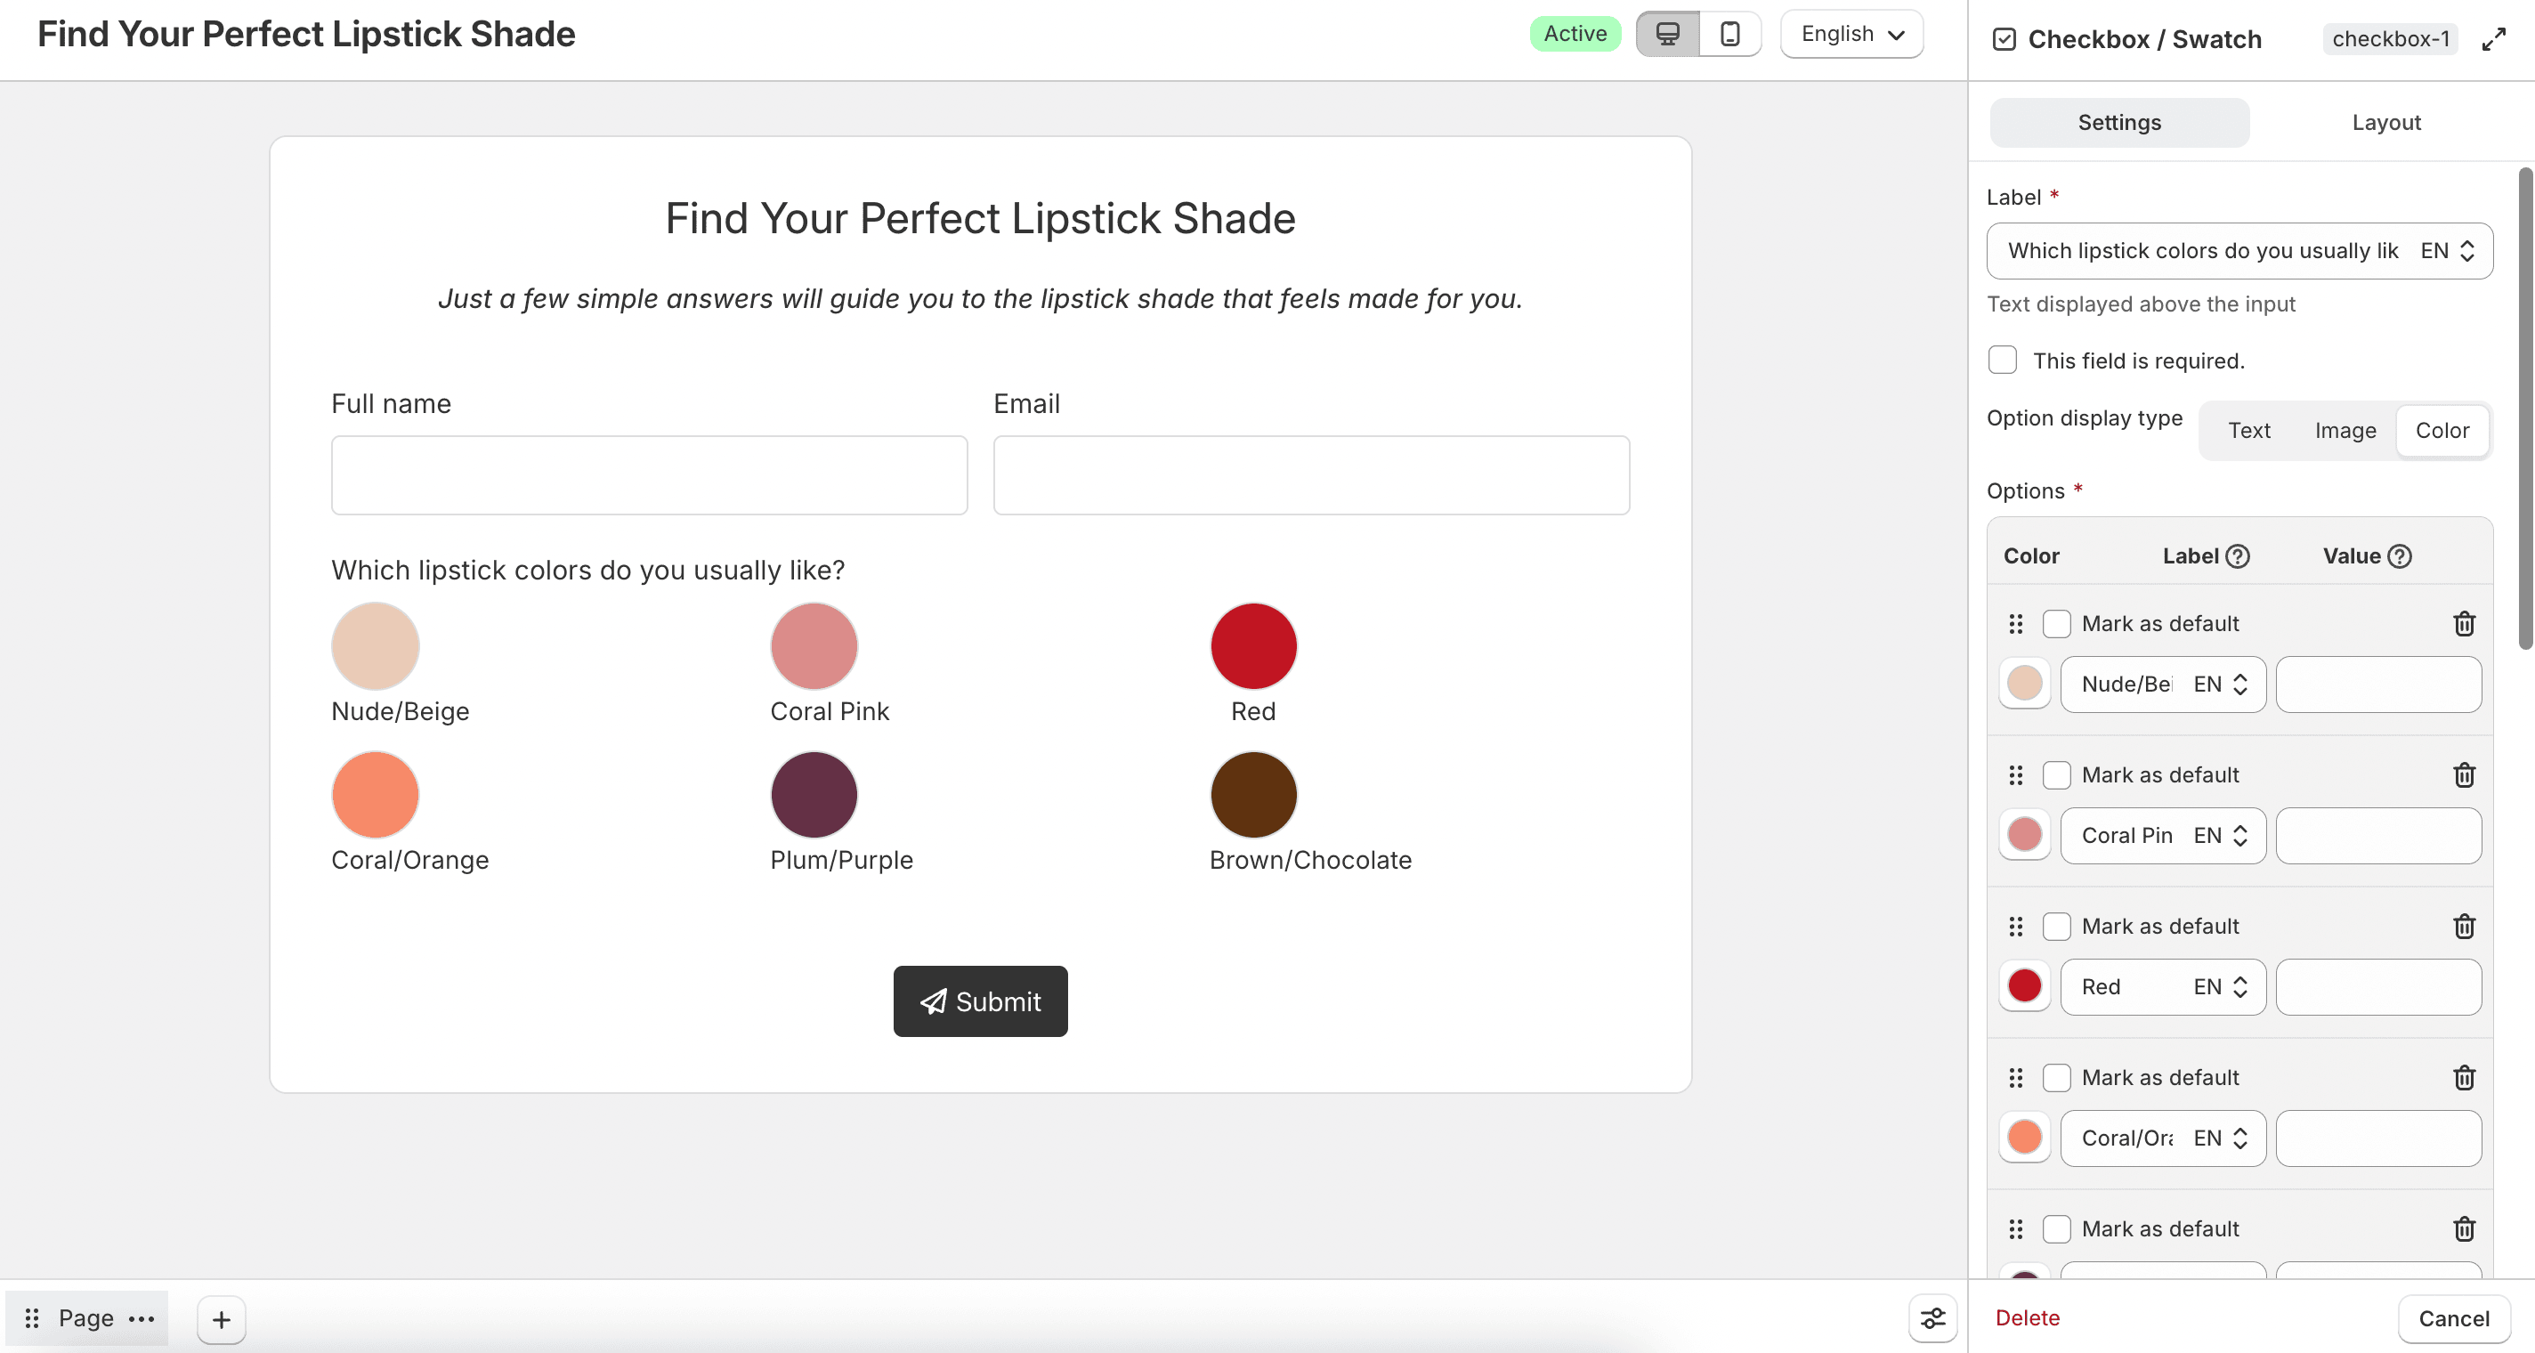Click the Cancel button
Viewport: 2535px width, 1353px height.
pos(2453,1319)
